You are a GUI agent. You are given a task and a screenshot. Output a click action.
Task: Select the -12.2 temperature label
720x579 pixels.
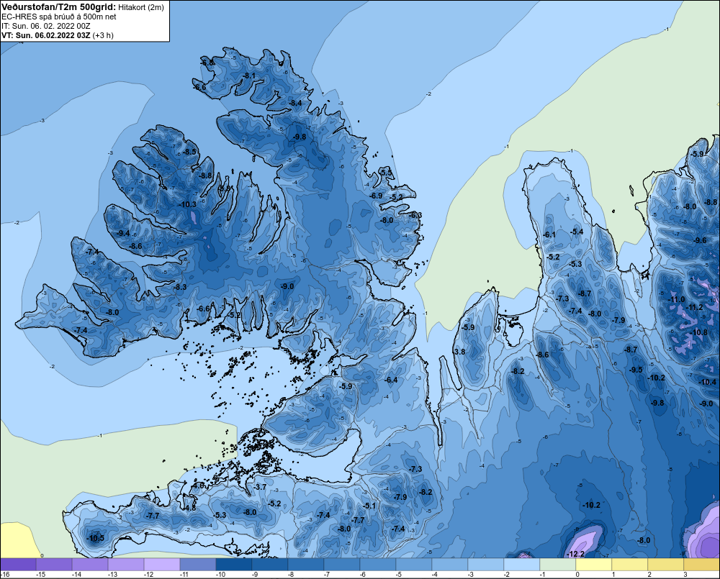[x=575, y=554]
